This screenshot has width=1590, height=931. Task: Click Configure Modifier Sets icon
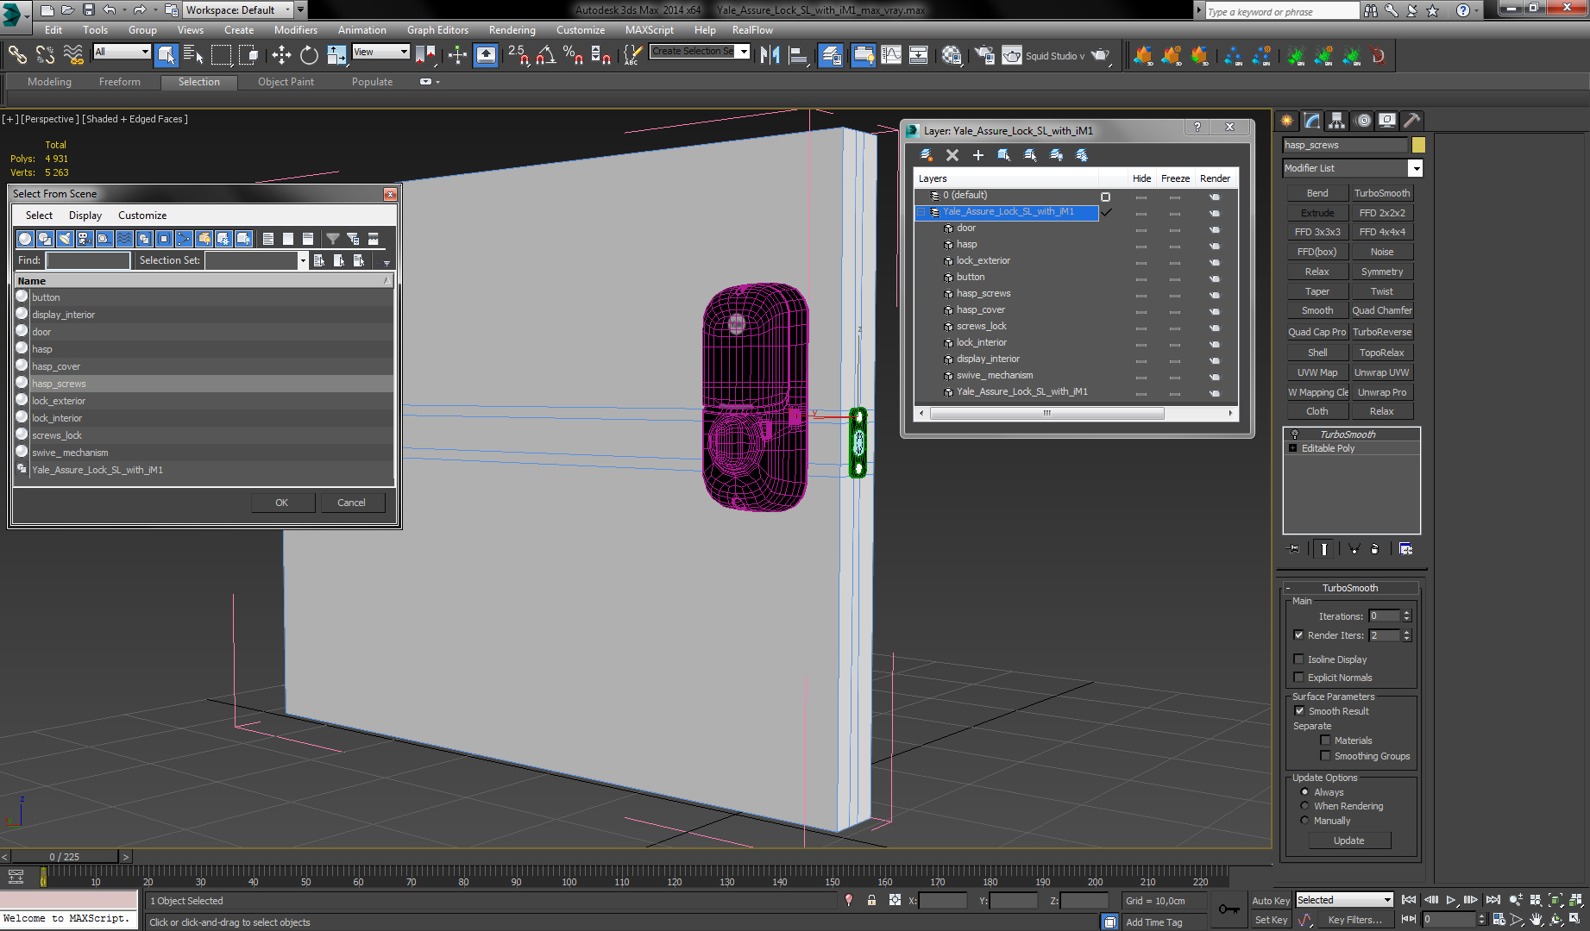1405,548
